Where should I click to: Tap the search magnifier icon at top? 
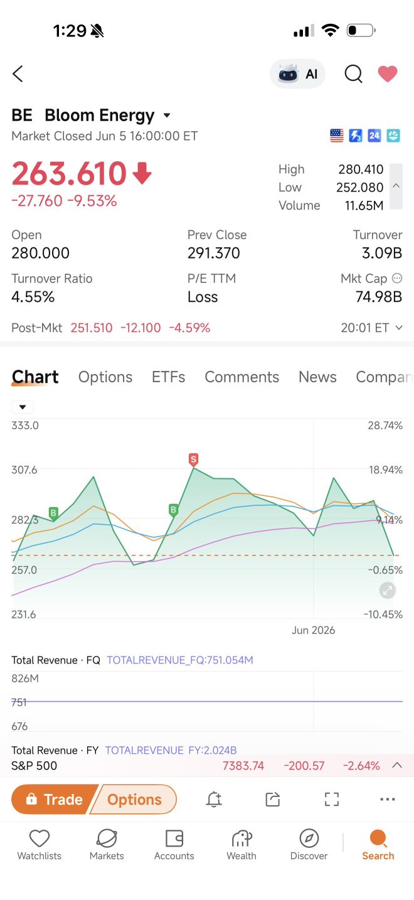[354, 74]
